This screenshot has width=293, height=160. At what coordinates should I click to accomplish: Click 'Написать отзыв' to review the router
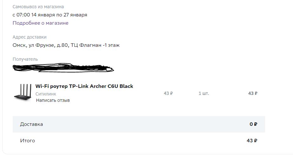pyautogui.click(x=53, y=100)
